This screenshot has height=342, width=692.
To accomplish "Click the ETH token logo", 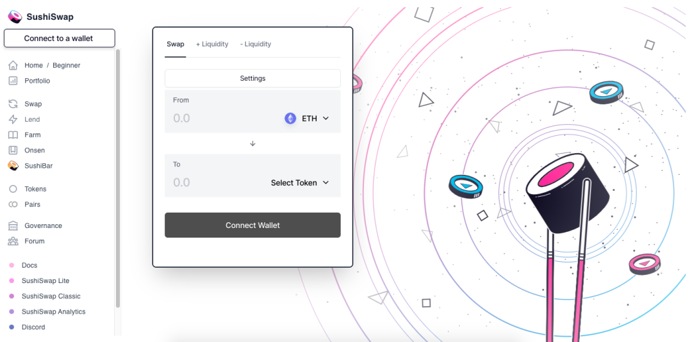I will [290, 118].
